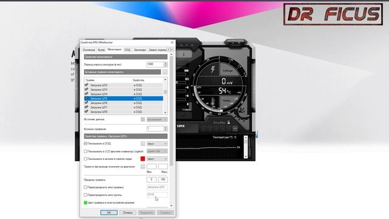
Task: Open the Захват скриншотов tab
Action: tap(157, 50)
